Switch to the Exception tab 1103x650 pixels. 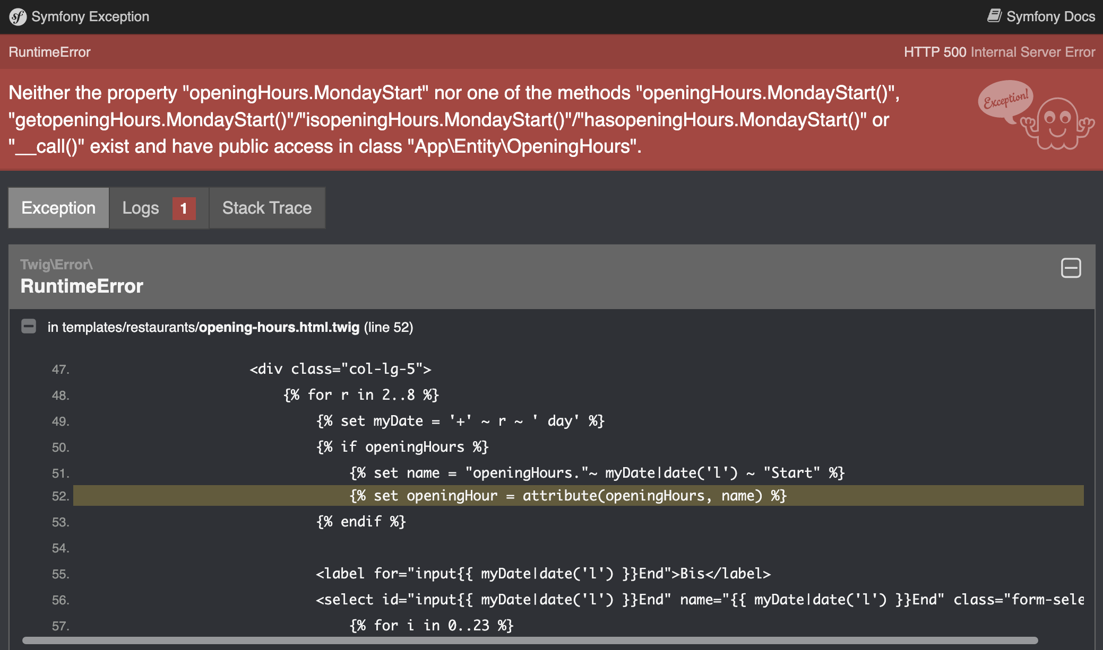coord(58,207)
